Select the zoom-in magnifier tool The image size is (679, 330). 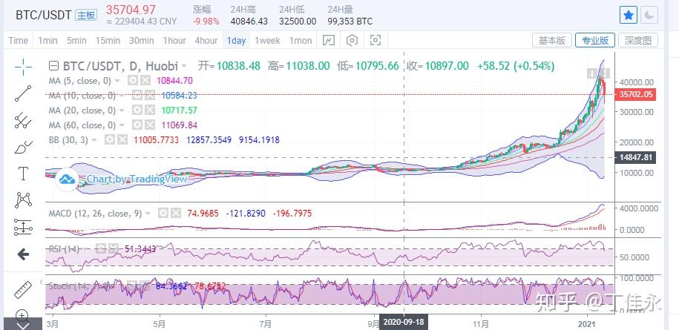click(23, 314)
